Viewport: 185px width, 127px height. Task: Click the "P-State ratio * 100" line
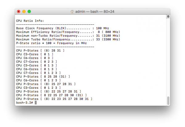[x=51, y=43]
